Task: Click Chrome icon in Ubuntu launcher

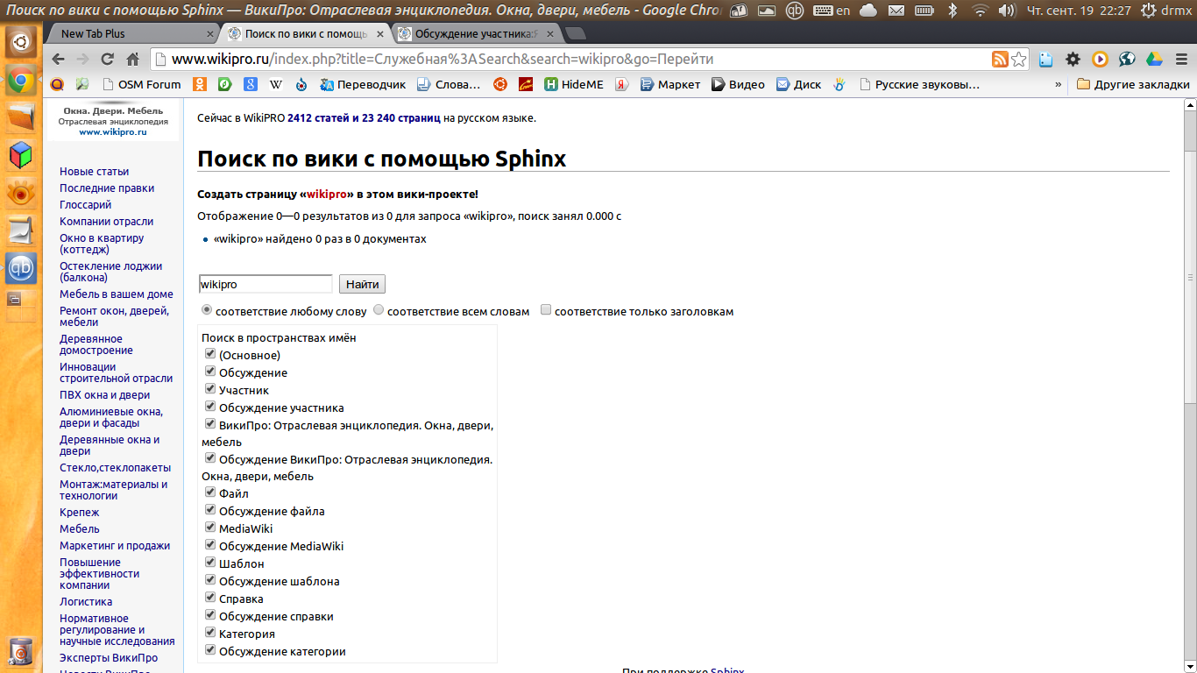Action: (x=21, y=81)
